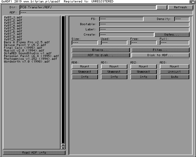Select fw97_6.adf in the file list
This screenshot has width=196, height=157.
coord(32,31)
